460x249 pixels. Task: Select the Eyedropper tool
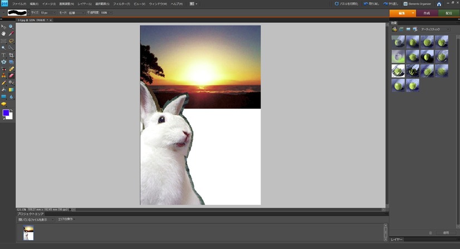(11, 34)
